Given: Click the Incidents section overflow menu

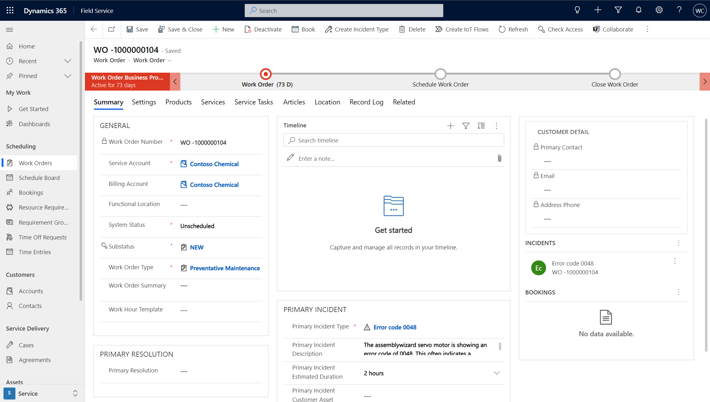Looking at the screenshot, I should (678, 243).
